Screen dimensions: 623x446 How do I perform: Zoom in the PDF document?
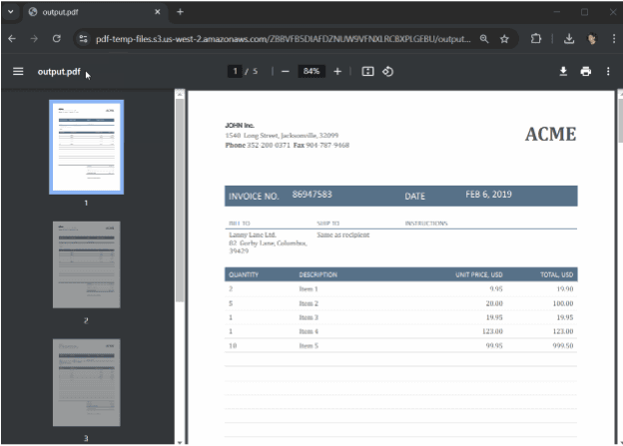337,71
